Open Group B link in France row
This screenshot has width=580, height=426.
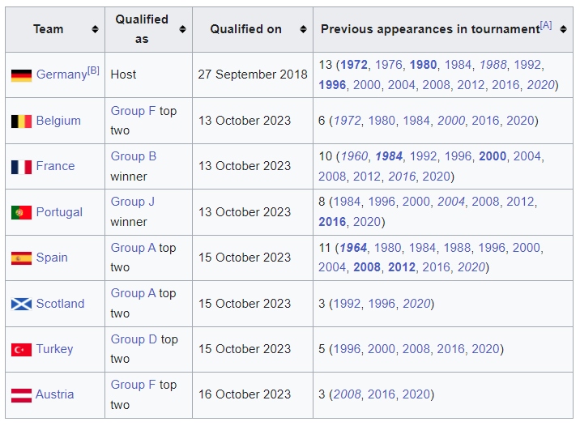pyautogui.click(x=134, y=156)
